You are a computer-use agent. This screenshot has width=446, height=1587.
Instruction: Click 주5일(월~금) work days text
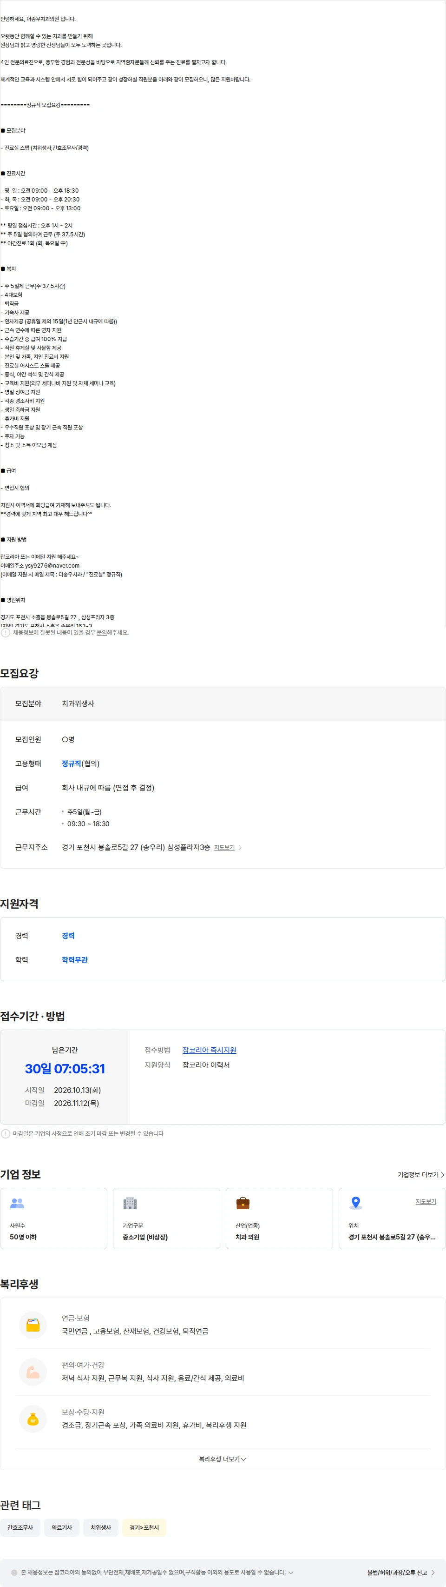click(84, 812)
